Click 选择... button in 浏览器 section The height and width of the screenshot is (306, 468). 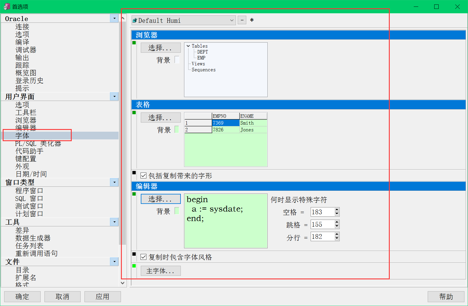tap(161, 48)
